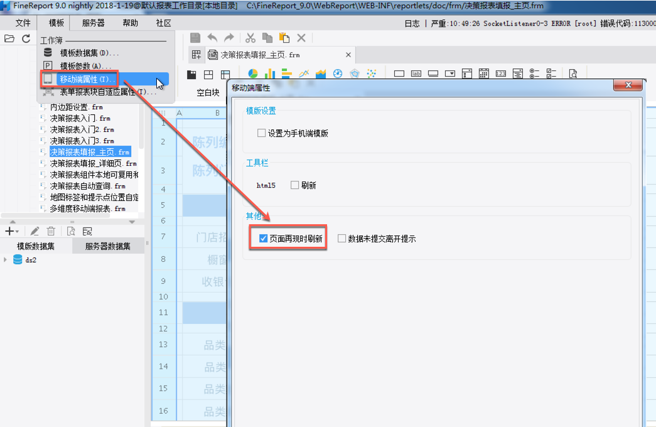Open the 日志 log link
Viewport: 656px width, 427px height.
(412, 23)
